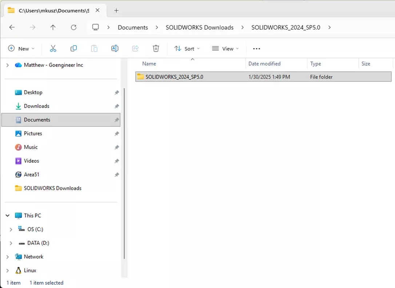
Task: Open the View dropdown
Action: (x=226, y=48)
